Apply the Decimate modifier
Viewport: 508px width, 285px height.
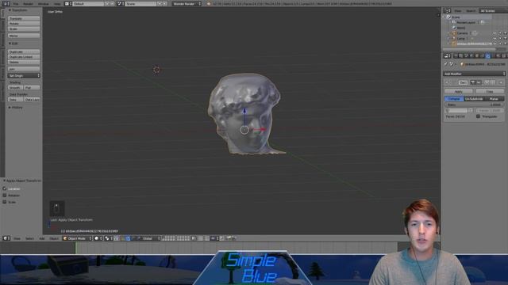point(459,92)
